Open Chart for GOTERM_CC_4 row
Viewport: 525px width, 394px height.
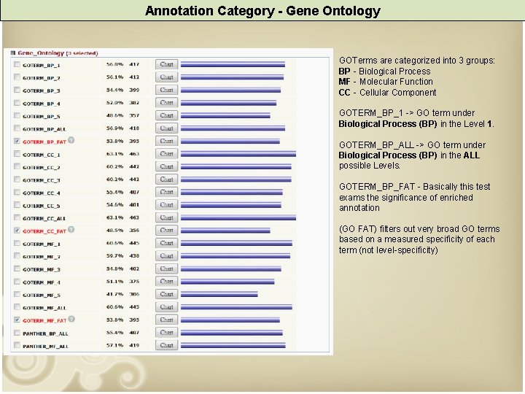[x=166, y=193]
